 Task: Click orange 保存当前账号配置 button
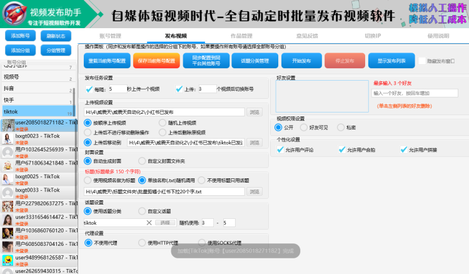156,61
